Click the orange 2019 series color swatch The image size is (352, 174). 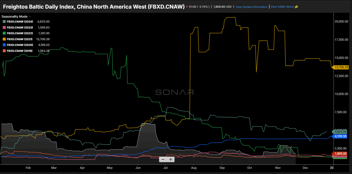click(4, 51)
